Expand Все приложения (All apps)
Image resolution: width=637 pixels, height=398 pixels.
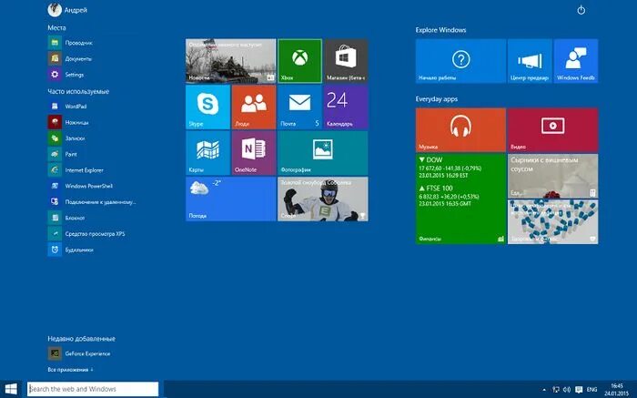[x=70, y=370]
